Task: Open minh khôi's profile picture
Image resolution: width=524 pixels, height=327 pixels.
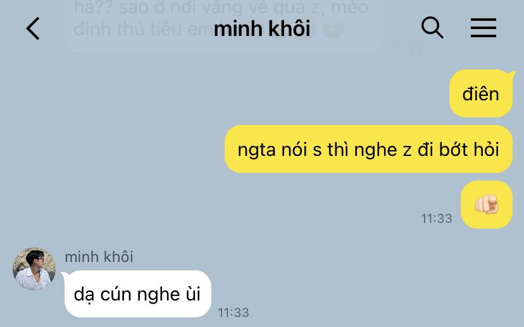Action: 34,269
